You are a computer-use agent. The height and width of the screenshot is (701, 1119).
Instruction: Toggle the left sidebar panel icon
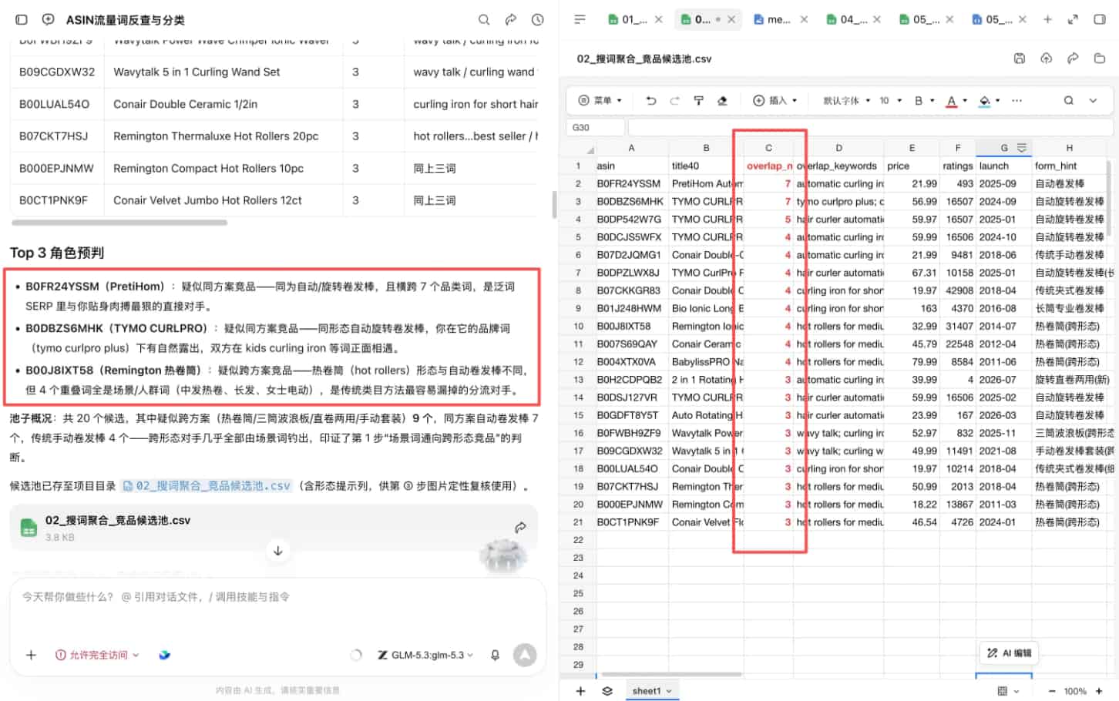click(22, 19)
